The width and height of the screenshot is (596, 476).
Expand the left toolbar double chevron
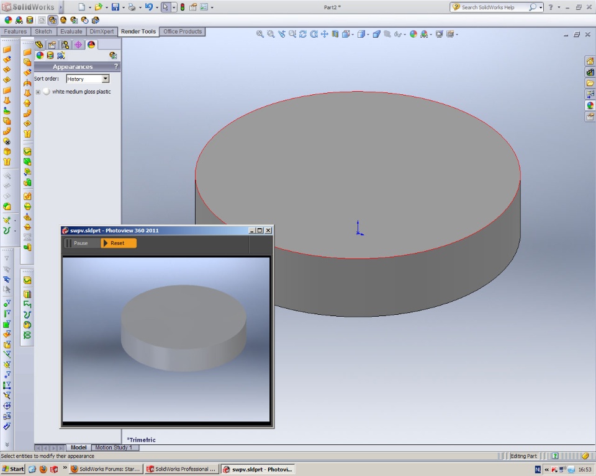(7, 444)
